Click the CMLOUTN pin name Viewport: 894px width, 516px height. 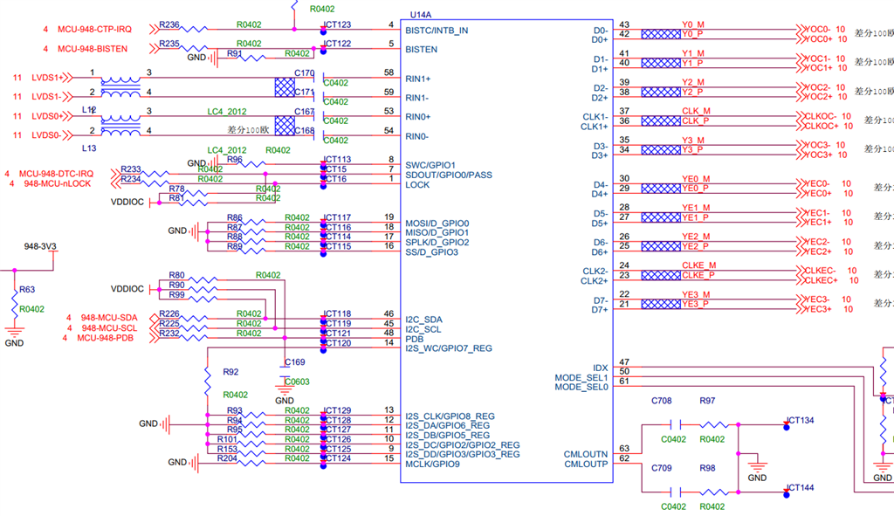(586, 454)
